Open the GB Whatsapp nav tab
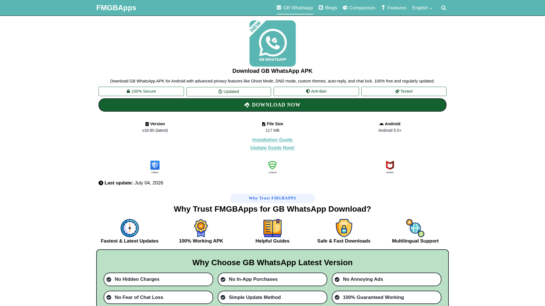This screenshot has width=545, height=306. coord(295,8)
